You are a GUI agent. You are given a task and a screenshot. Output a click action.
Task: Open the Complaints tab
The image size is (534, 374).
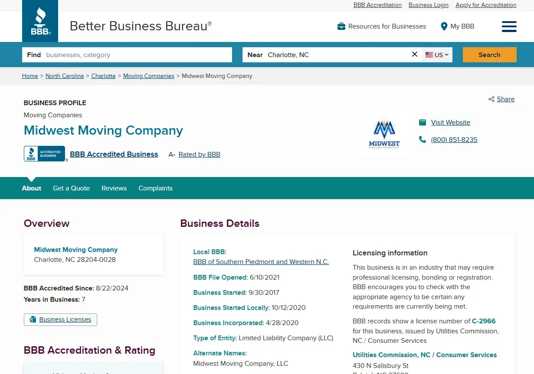coord(155,188)
